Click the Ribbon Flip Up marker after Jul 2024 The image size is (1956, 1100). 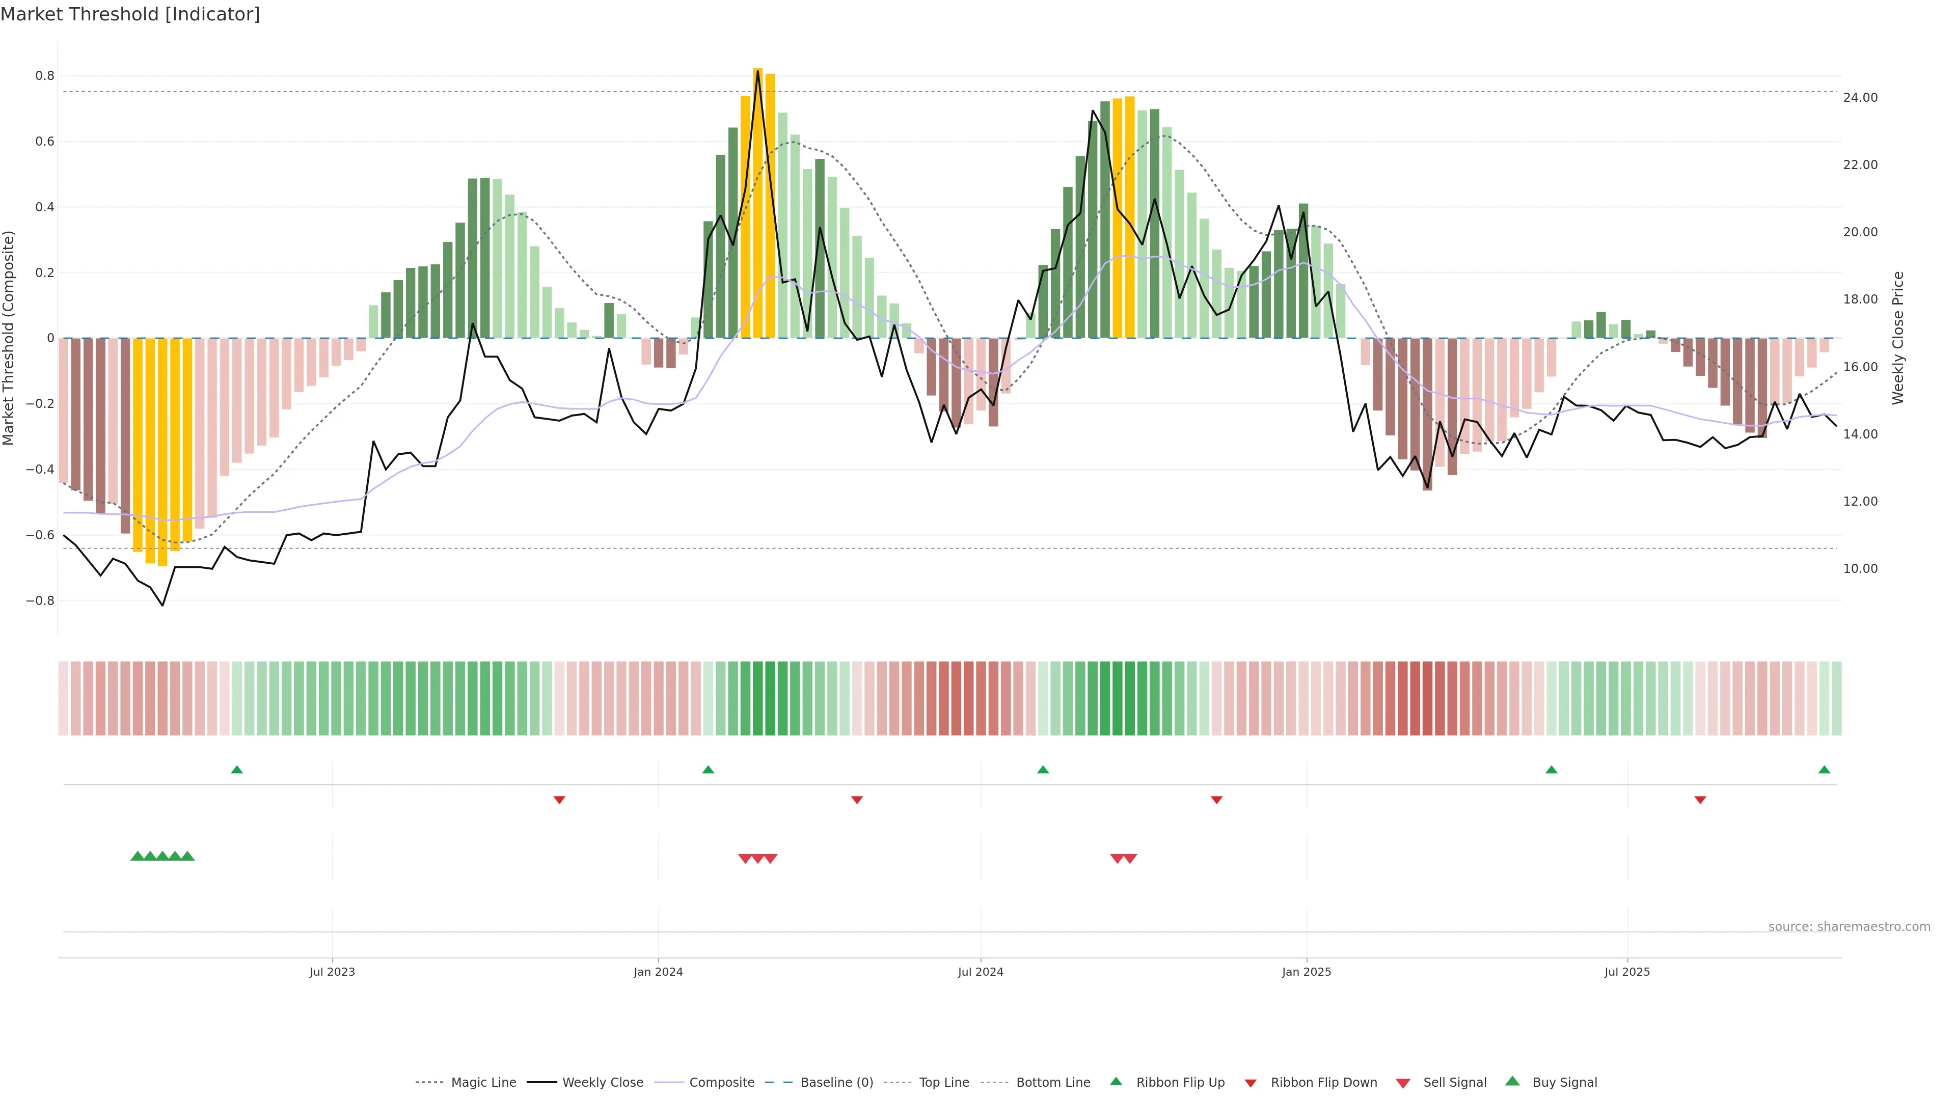(1043, 770)
